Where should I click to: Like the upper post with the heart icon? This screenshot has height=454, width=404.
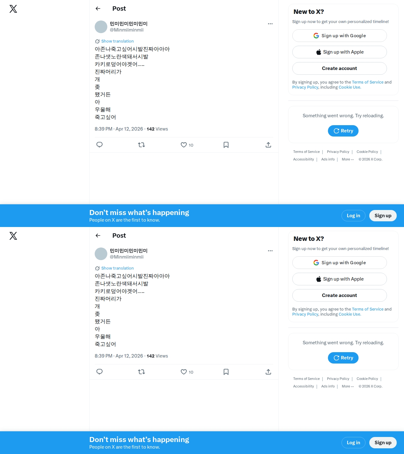click(x=184, y=145)
